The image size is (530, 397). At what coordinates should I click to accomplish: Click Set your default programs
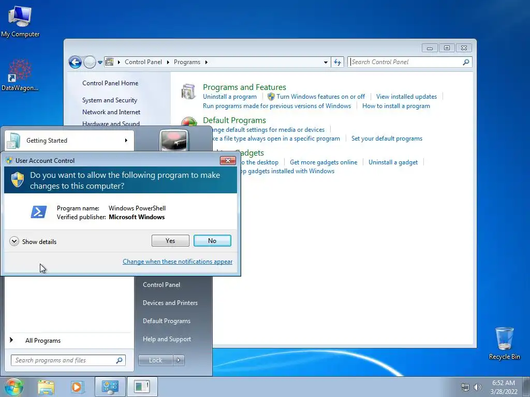(387, 139)
